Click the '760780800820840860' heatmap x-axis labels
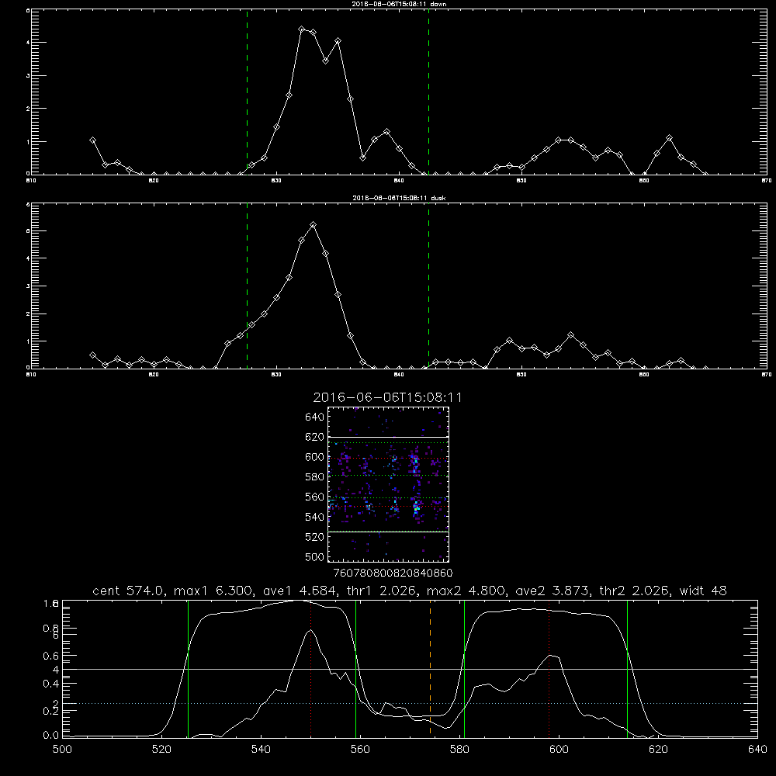 point(393,573)
